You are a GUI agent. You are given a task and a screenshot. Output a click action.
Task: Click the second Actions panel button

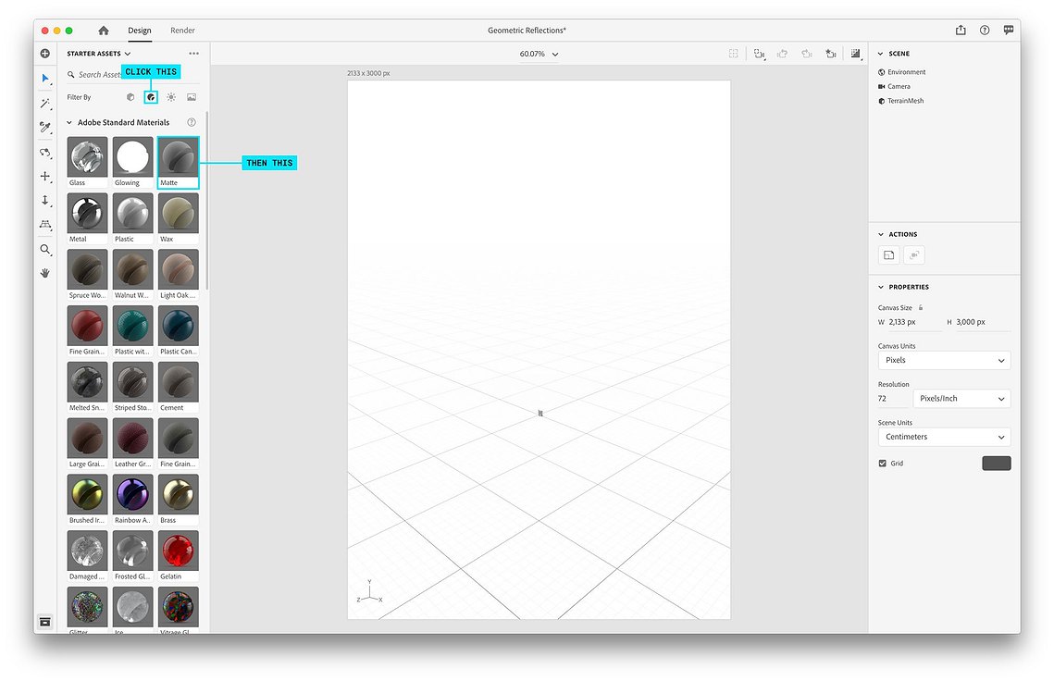(x=914, y=254)
